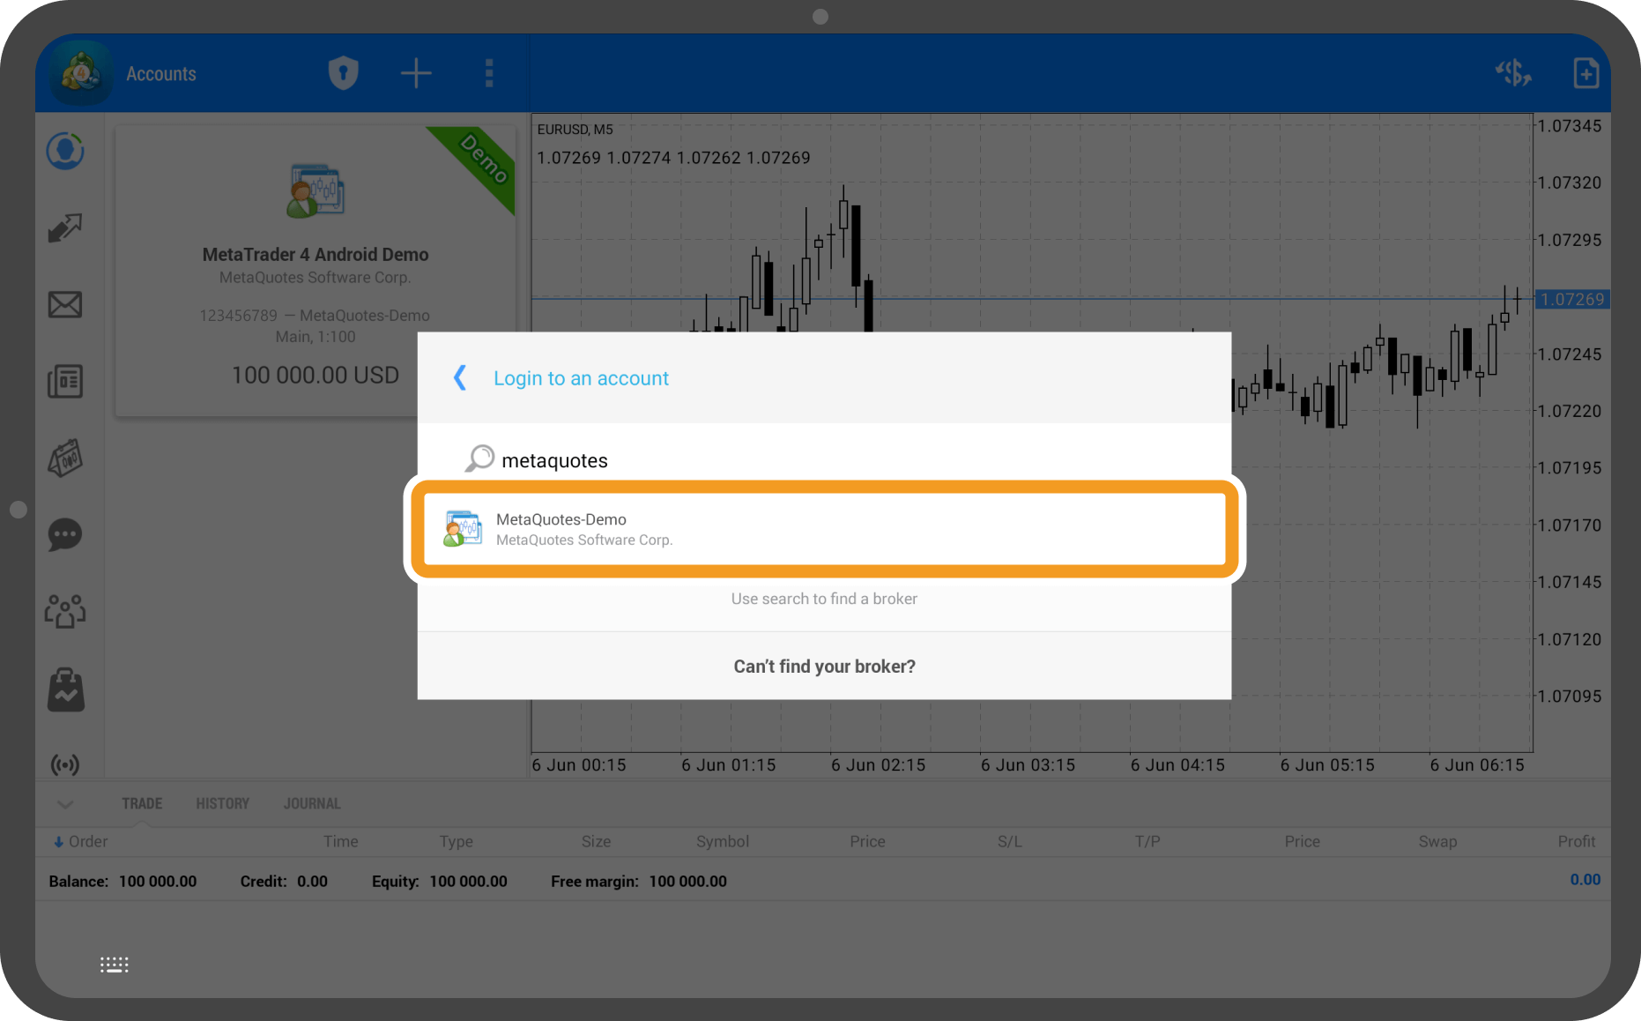Switch to the HISTORY tab

[x=223, y=803]
